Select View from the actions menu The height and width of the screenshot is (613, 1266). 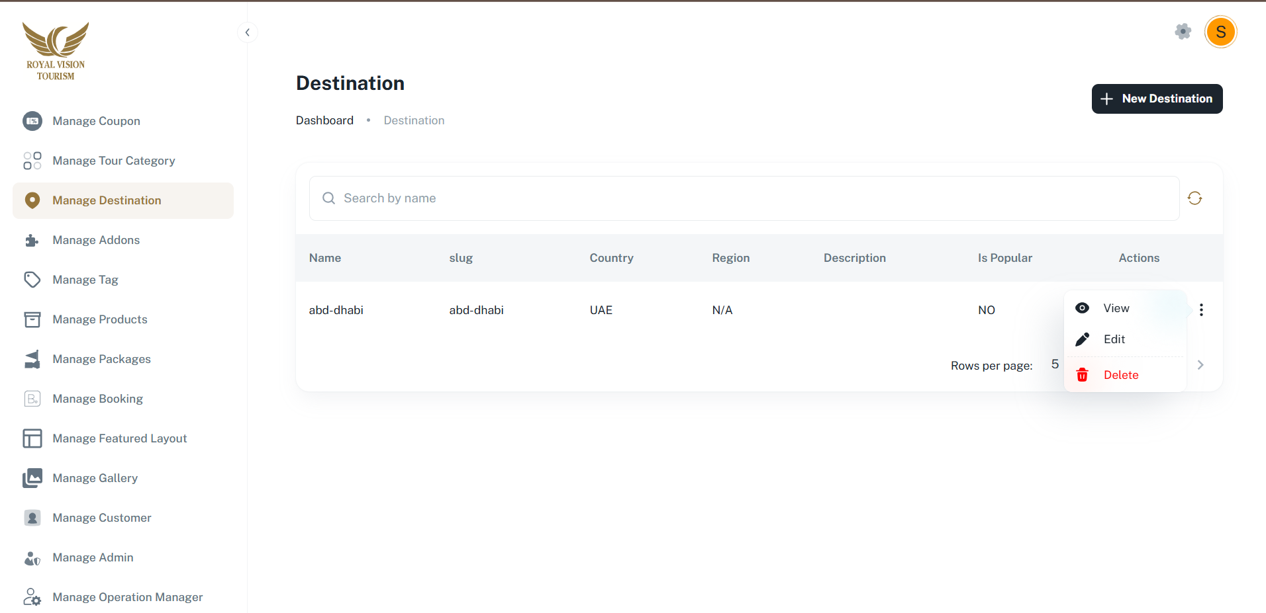pyautogui.click(x=1116, y=308)
